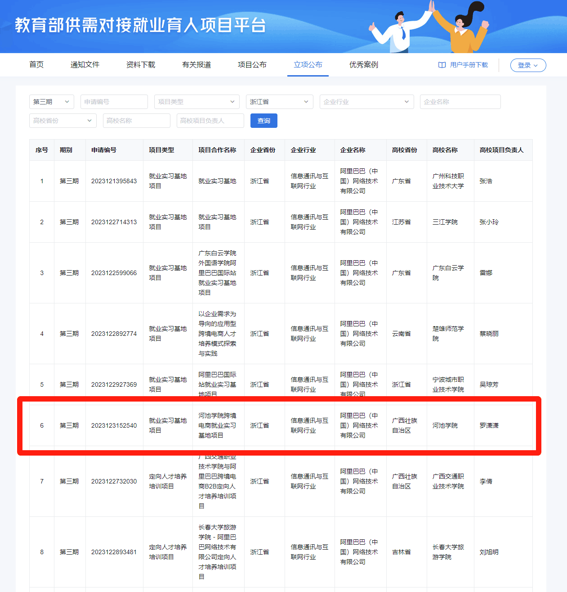Image resolution: width=567 pixels, height=592 pixels.
Task: Open the 优秀案例 tab
Action: pyautogui.click(x=364, y=65)
